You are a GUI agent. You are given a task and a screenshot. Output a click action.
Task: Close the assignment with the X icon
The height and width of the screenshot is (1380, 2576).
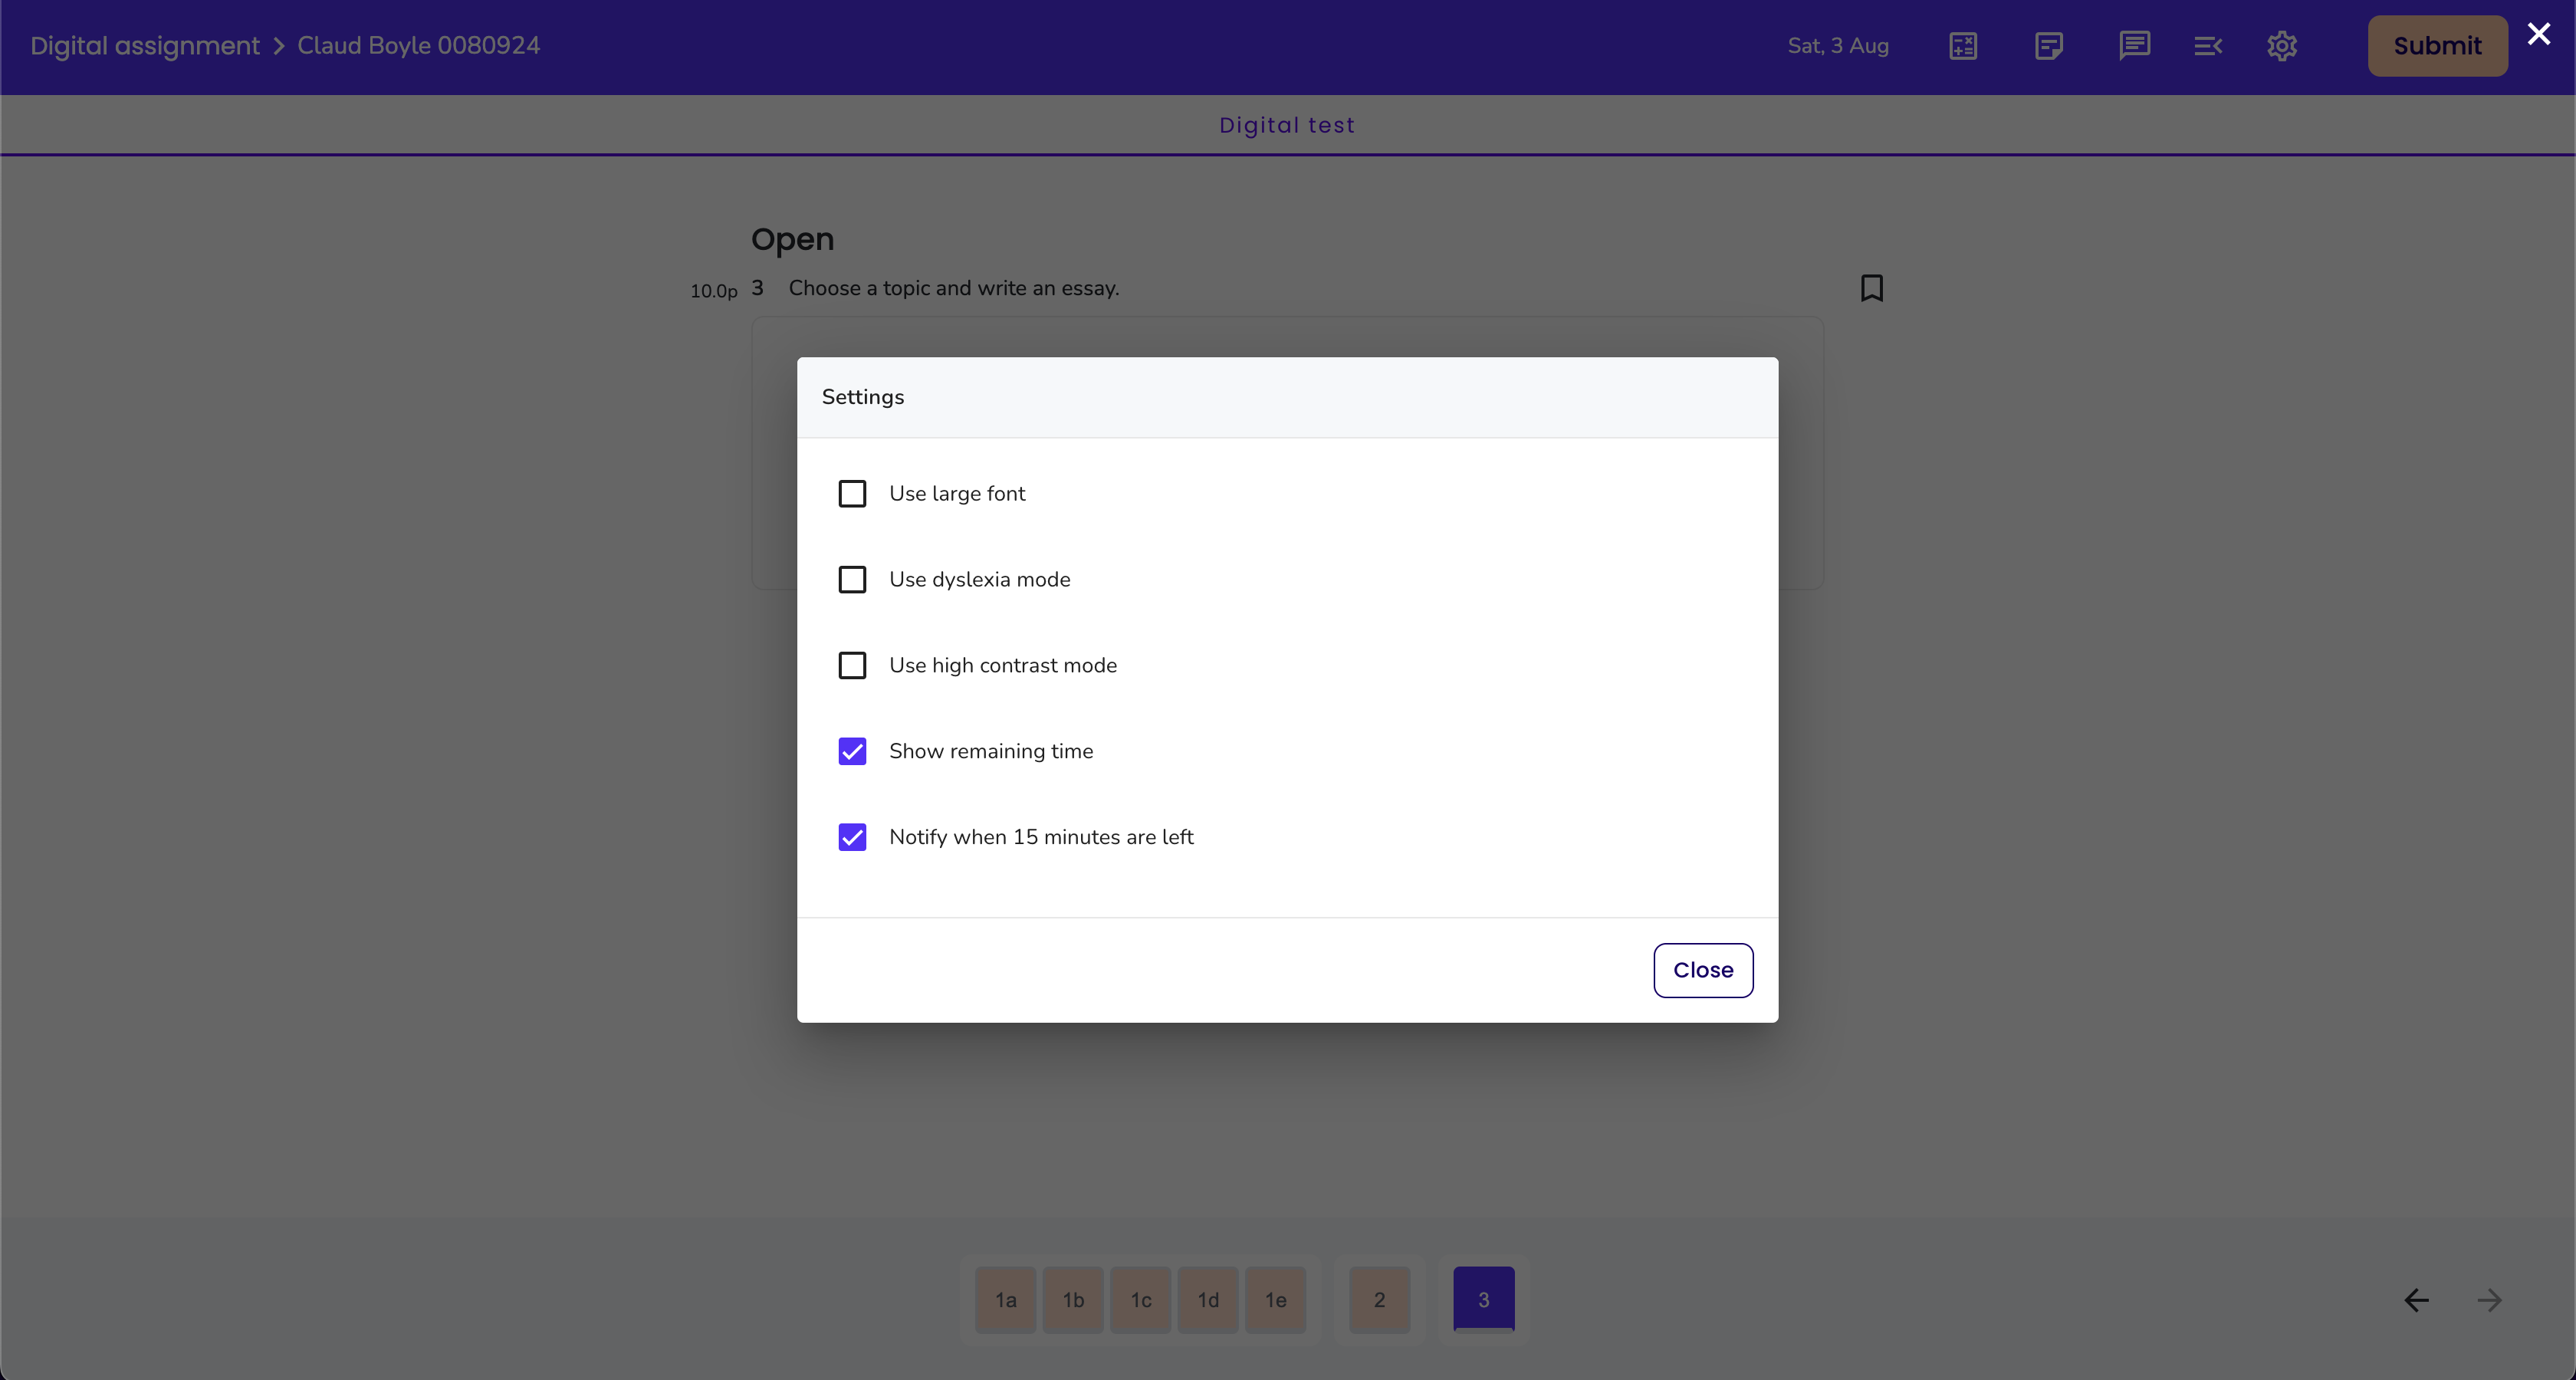2539,34
